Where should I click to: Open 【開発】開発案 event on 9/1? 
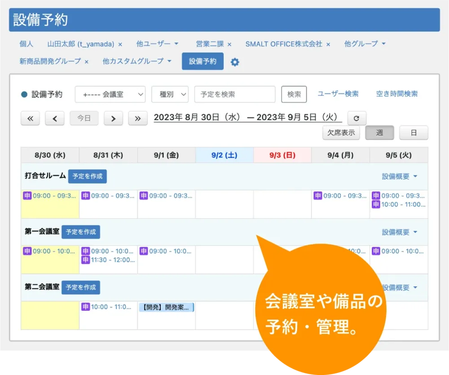point(167,307)
